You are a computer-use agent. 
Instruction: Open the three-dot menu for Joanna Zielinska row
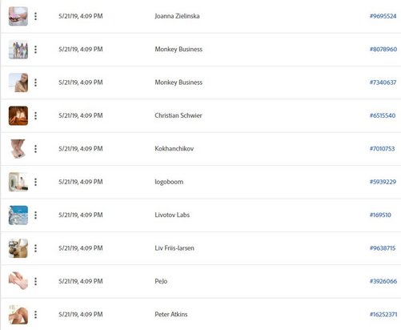click(35, 16)
